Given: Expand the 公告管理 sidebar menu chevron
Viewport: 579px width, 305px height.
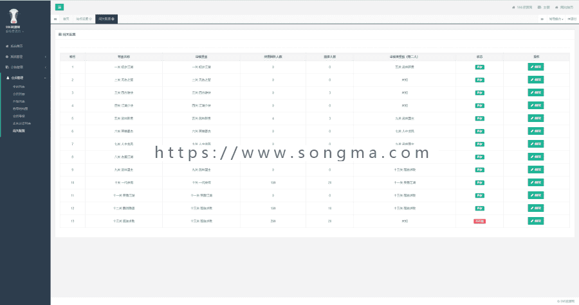Looking at the screenshot, I should (46, 67).
